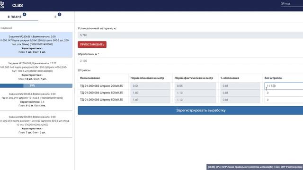Click the Штрипсы section label
Screen dimensions: 303x170
click(84, 70)
